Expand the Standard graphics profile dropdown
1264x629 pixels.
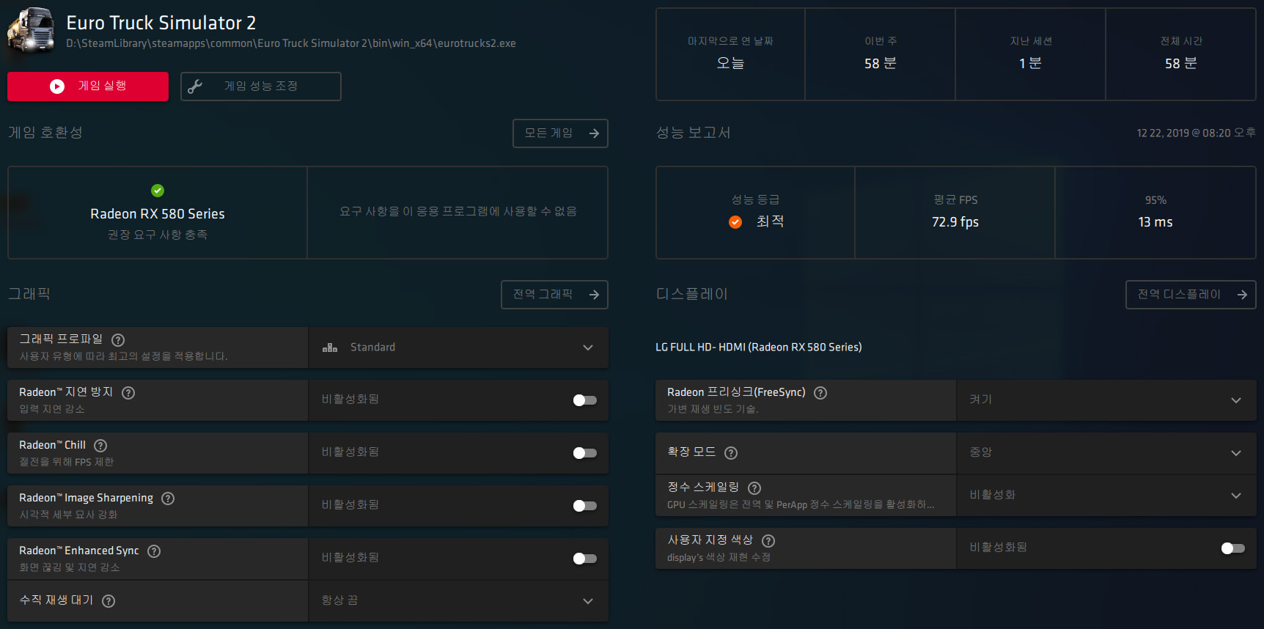pos(459,347)
